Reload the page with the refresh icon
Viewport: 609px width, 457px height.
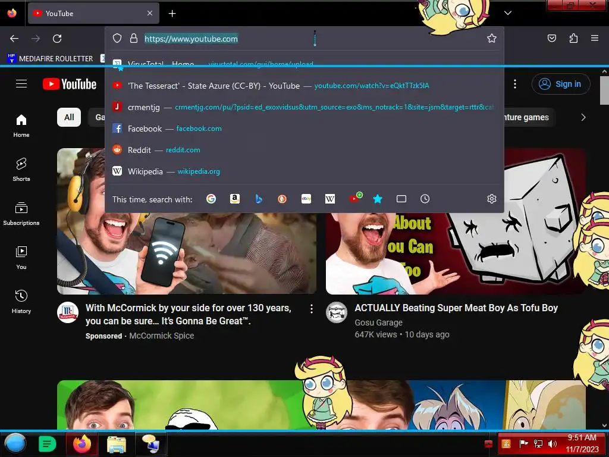coord(57,39)
